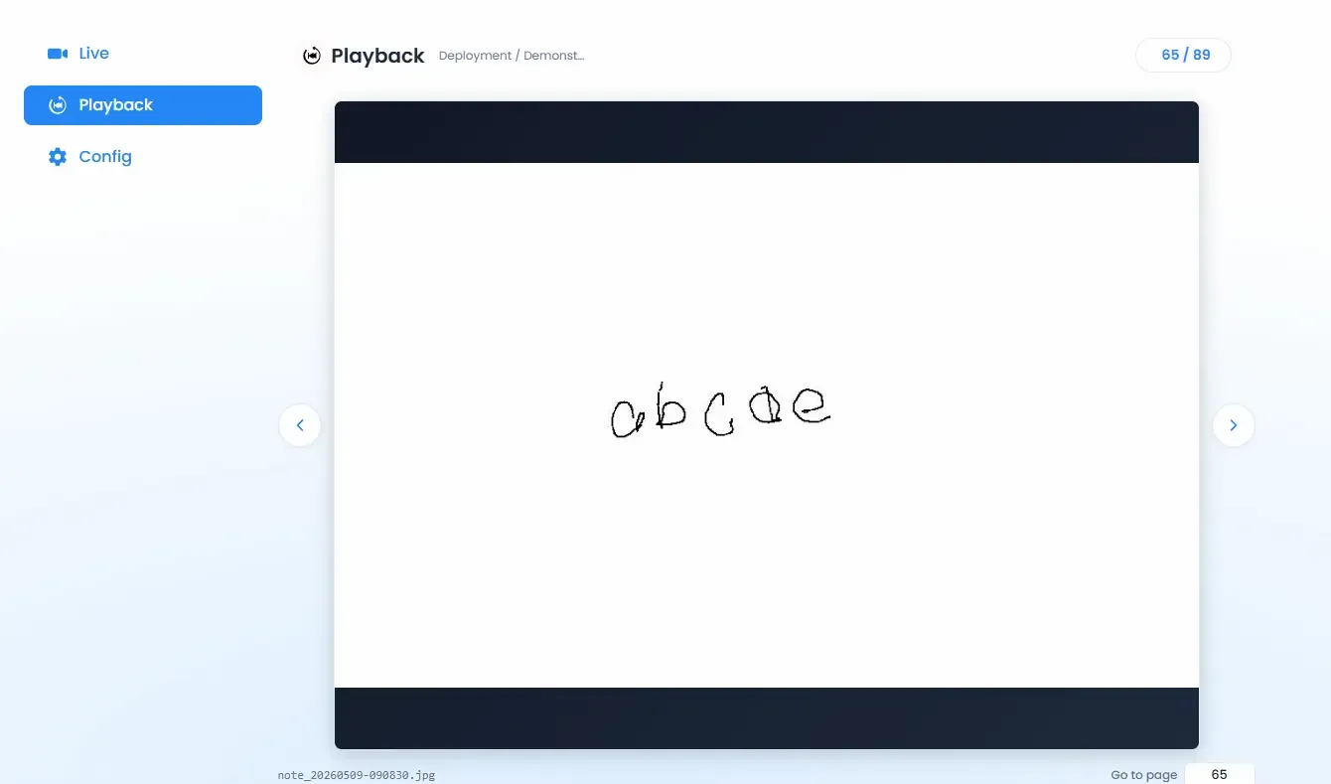Click the Playback page title
1331x784 pixels.
pos(377,56)
